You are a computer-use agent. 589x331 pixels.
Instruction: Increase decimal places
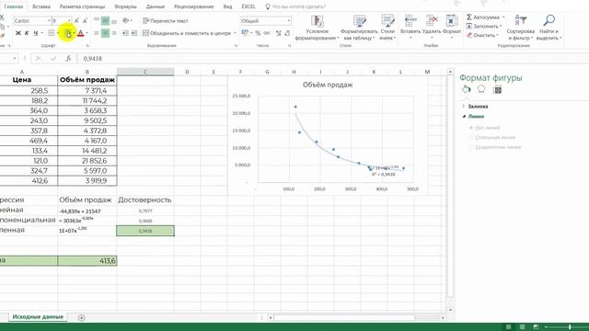tap(278, 33)
